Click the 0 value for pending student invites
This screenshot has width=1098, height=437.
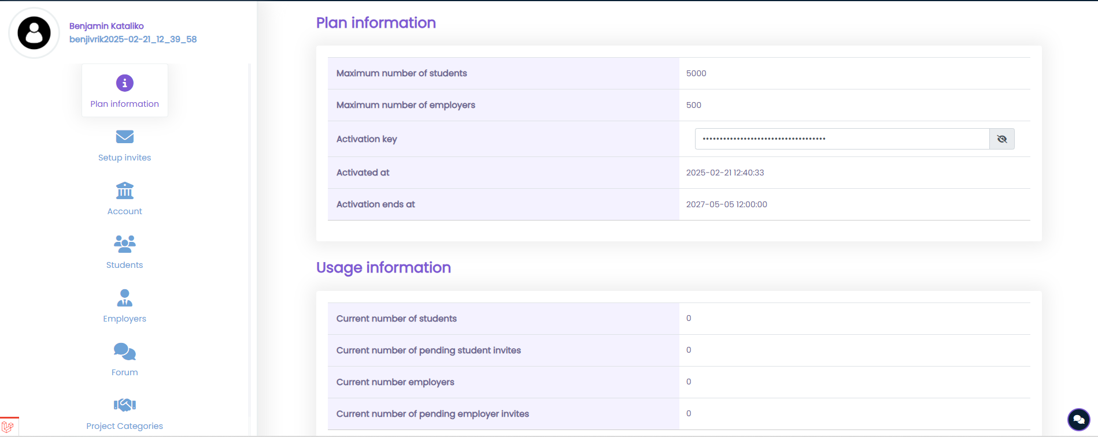point(689,350)
